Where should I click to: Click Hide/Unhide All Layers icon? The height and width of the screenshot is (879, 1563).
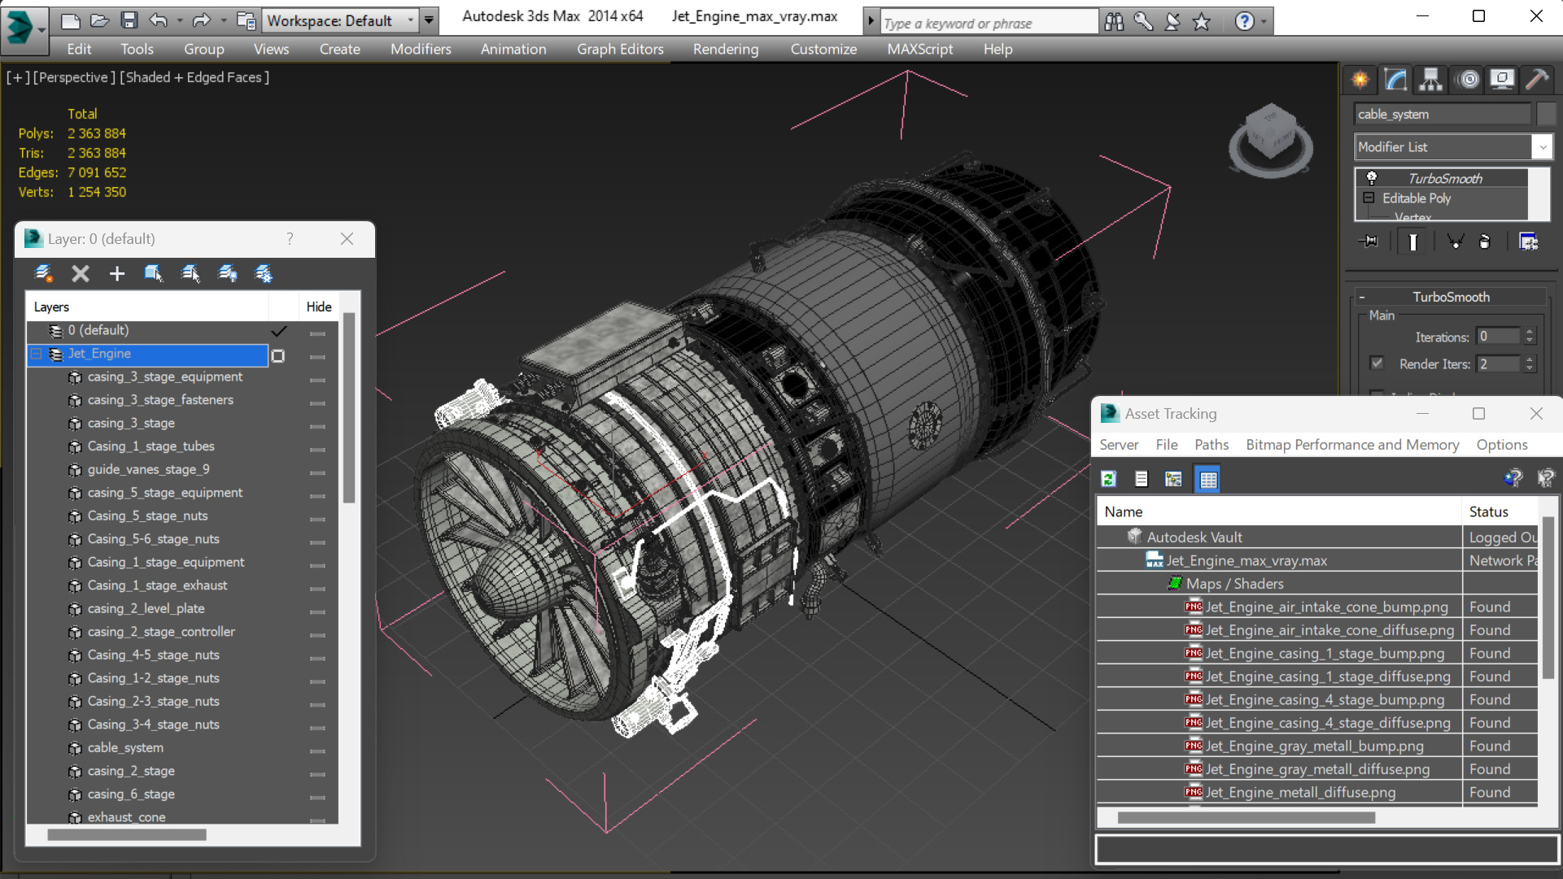[x=228, y=273]
